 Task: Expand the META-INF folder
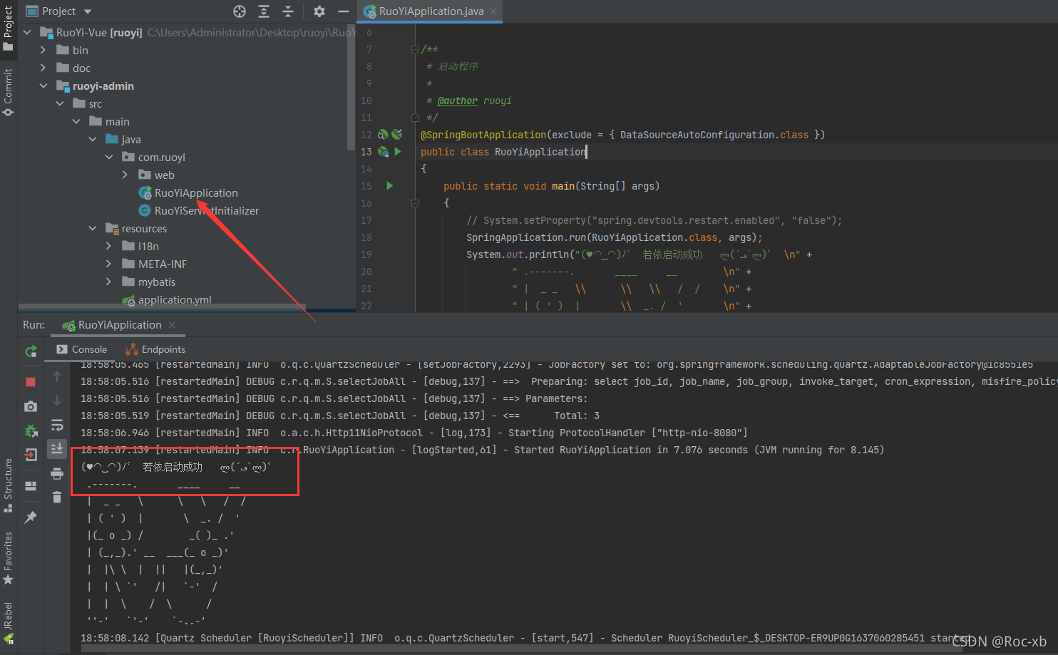click(x=108, y=264)
